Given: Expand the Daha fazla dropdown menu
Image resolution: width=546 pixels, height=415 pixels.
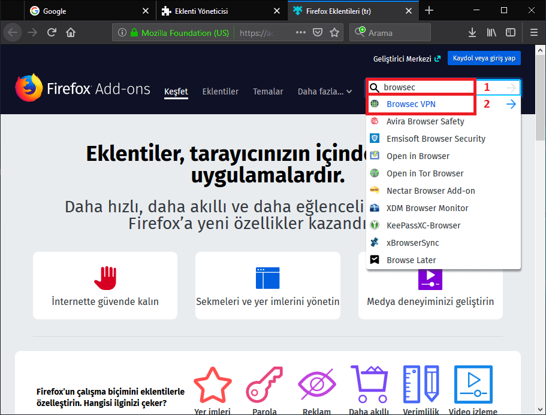Looking at the screenshot, I should coord(325,91).
